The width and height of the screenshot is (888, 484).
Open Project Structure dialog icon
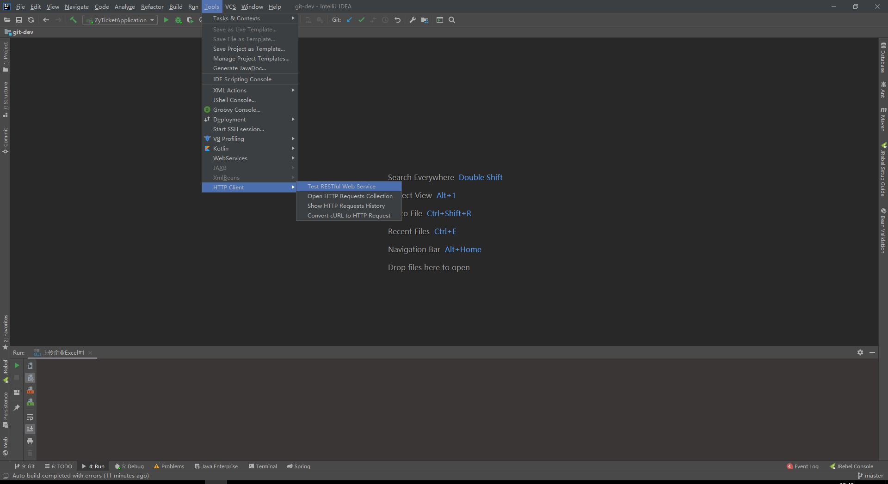425,20
